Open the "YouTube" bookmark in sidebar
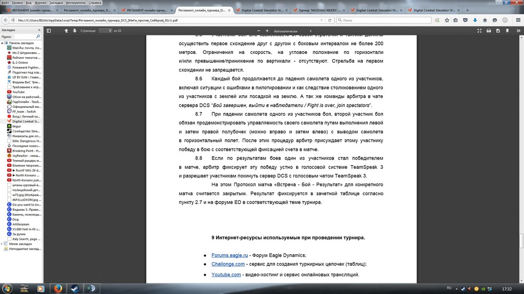The width and height of the screenshot is (524, 294). coord(16,92)
